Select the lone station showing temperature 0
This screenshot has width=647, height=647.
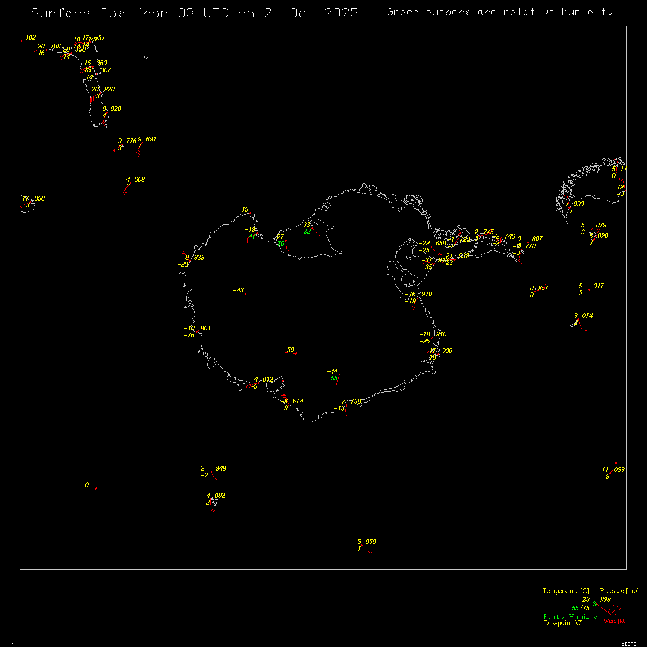click(96, 488)
